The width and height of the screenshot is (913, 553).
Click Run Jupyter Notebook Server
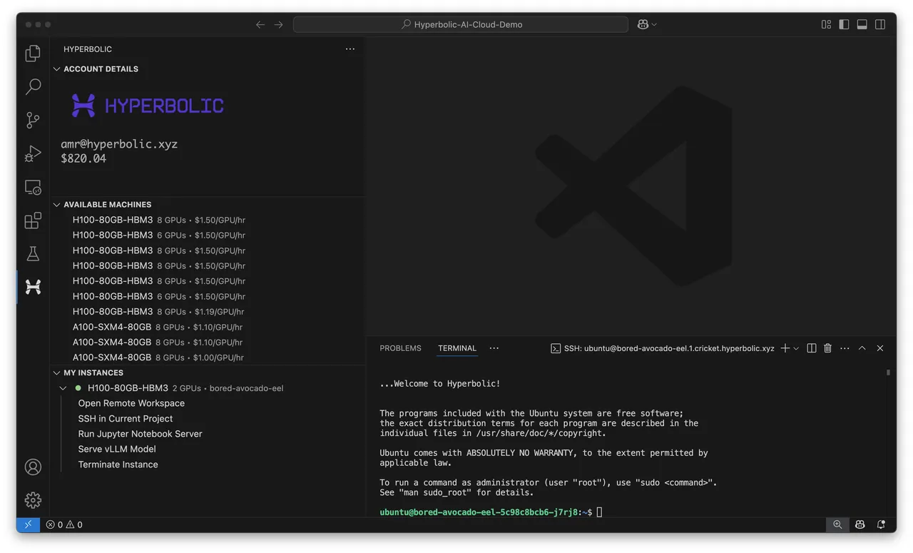click(x=140, y=434)
